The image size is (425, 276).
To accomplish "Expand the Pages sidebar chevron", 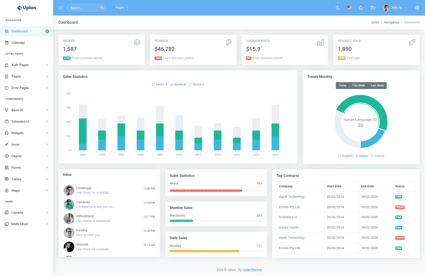I will pos(47,76).
